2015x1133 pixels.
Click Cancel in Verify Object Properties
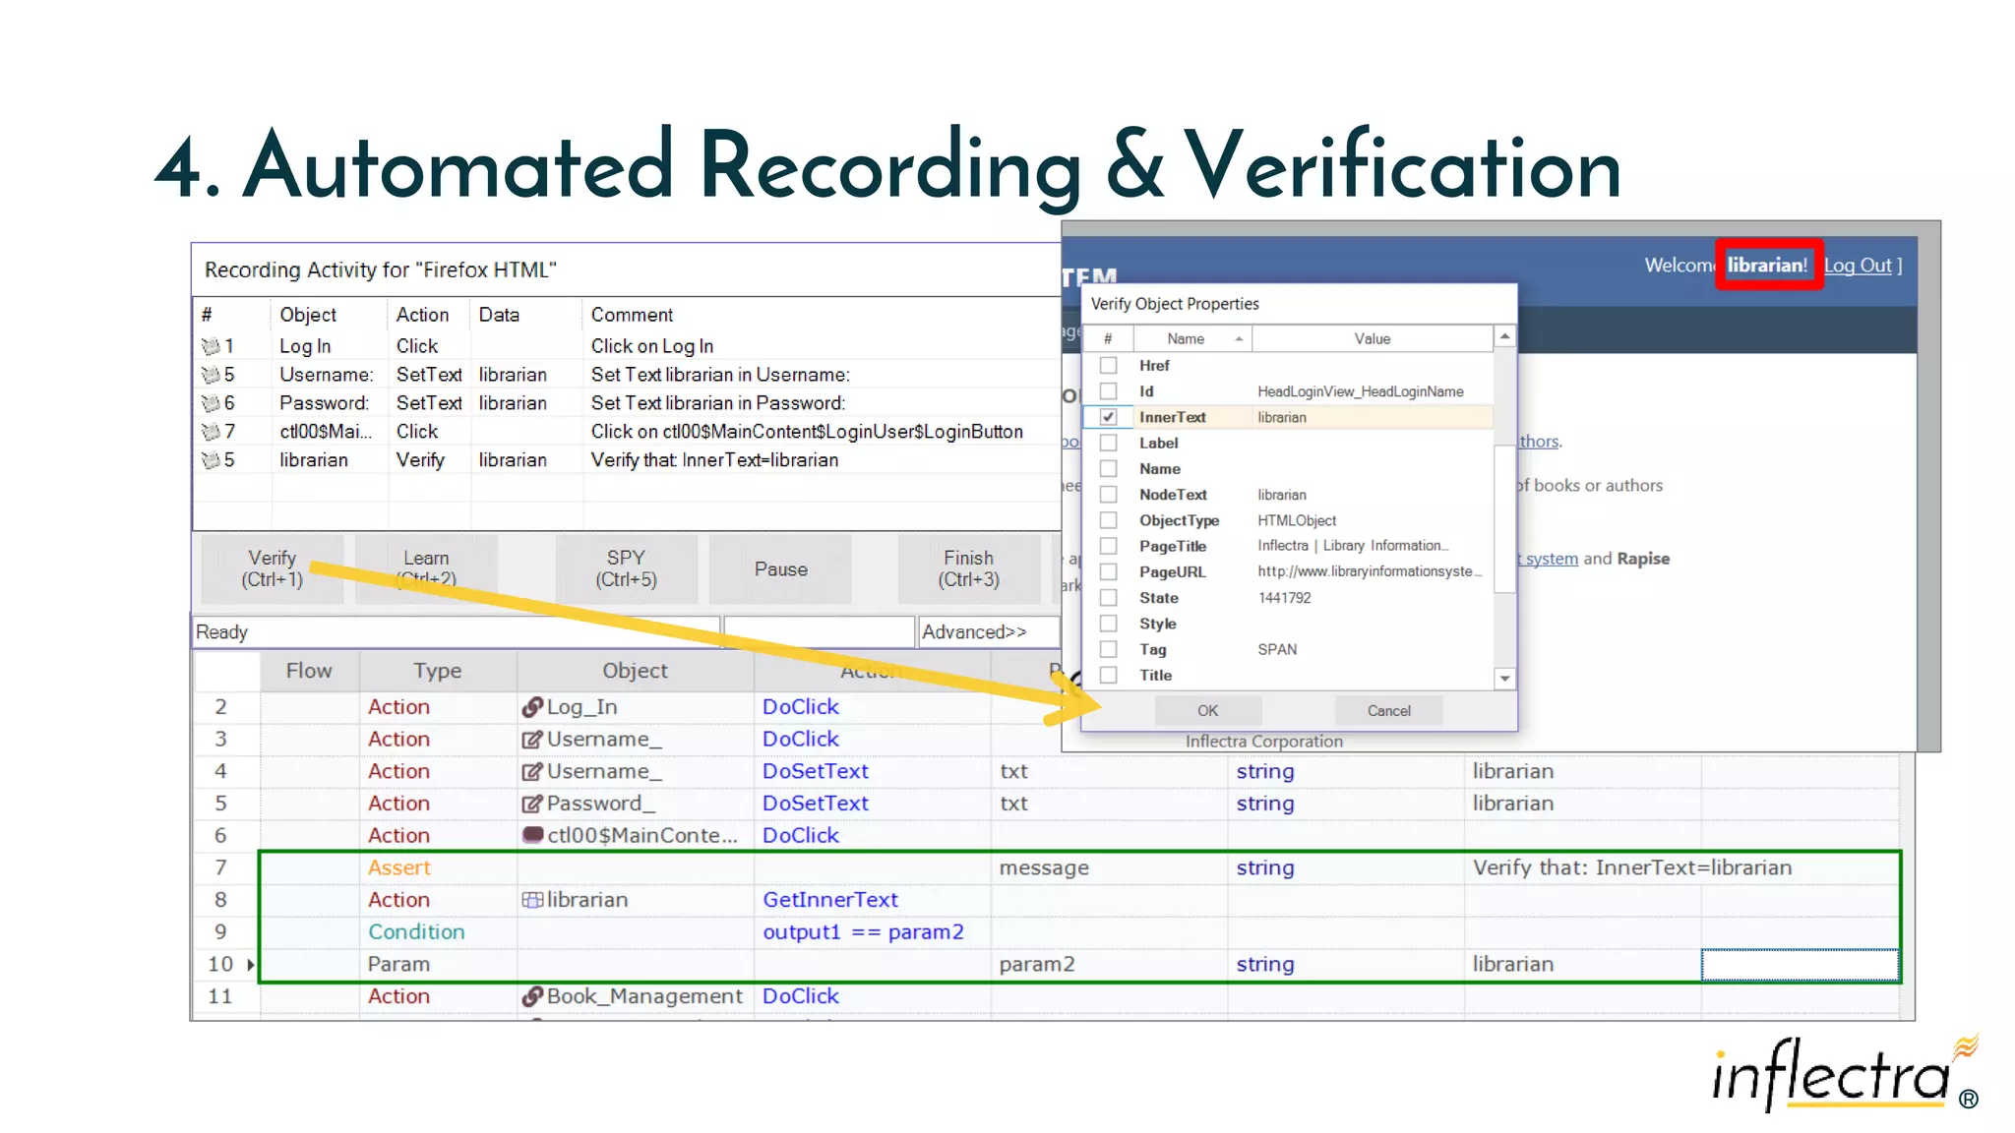(x=1389, y=711)
